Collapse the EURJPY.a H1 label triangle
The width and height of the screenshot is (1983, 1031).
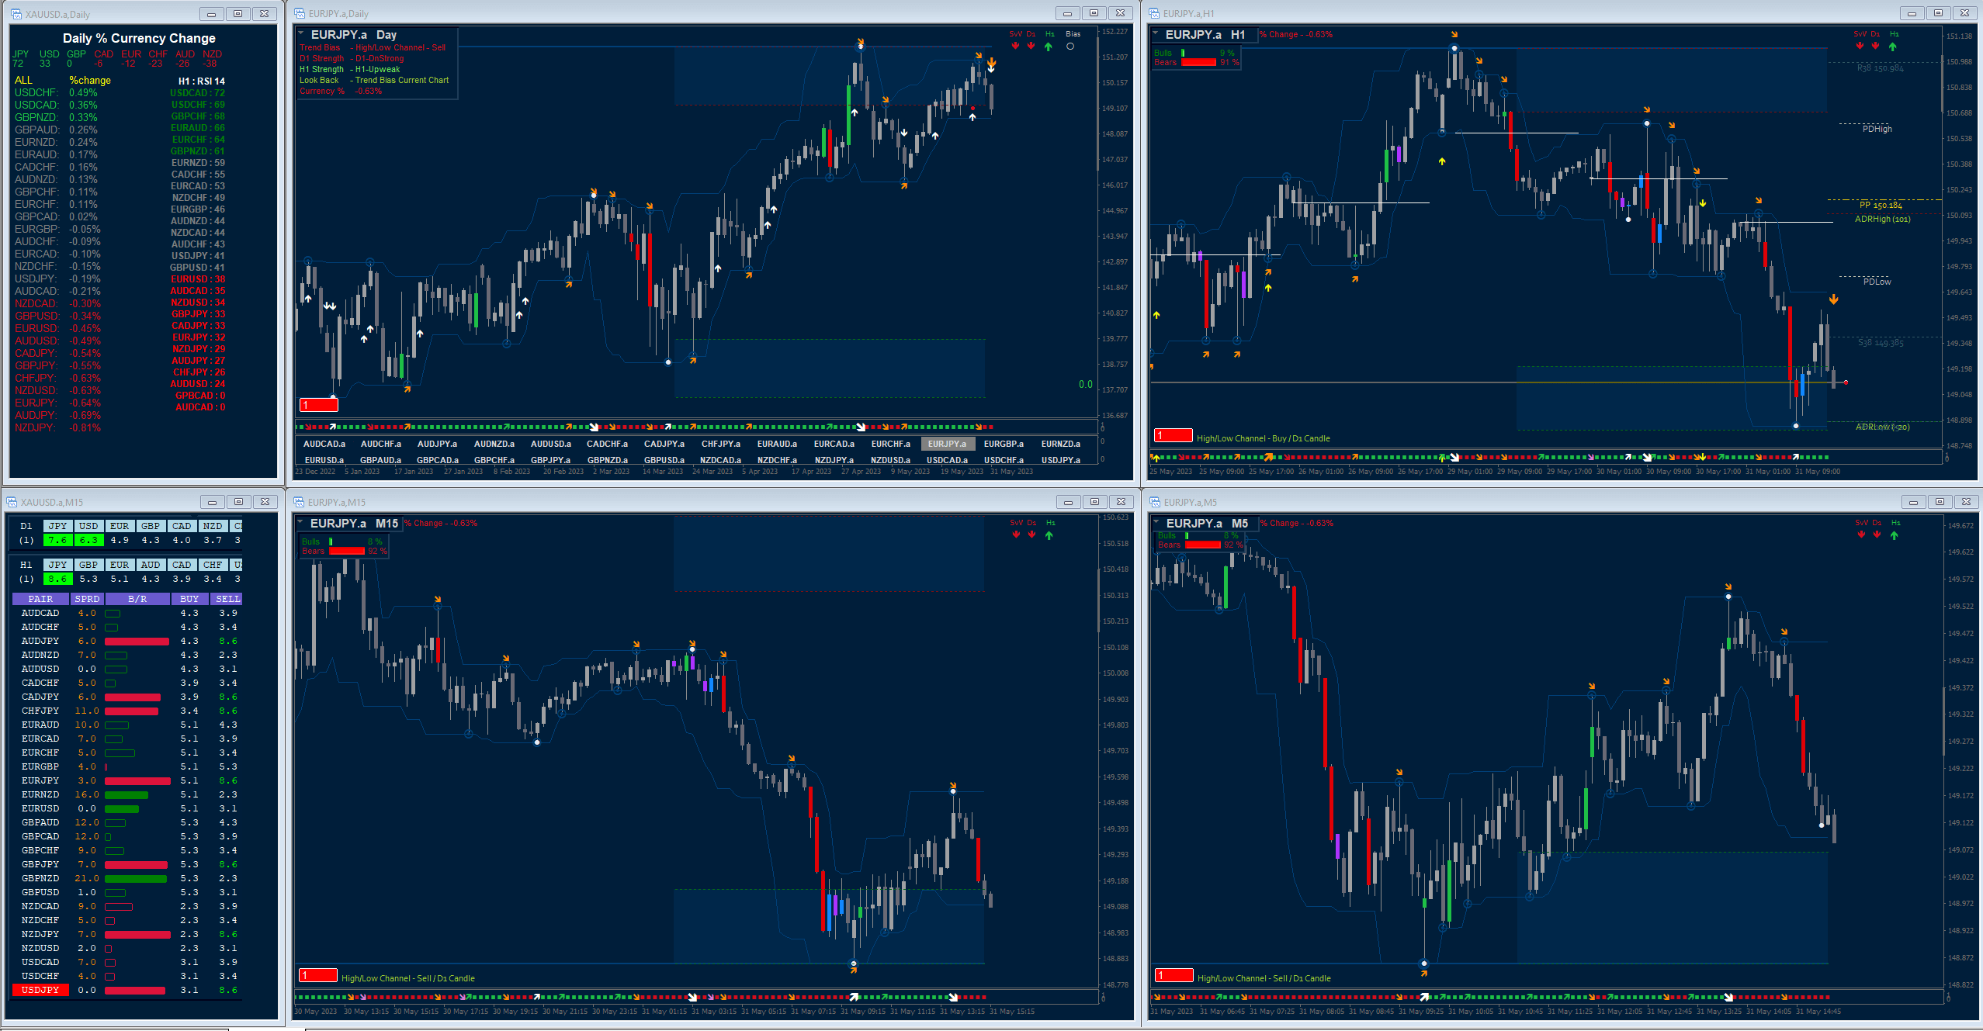click(x=1156, y=33)
